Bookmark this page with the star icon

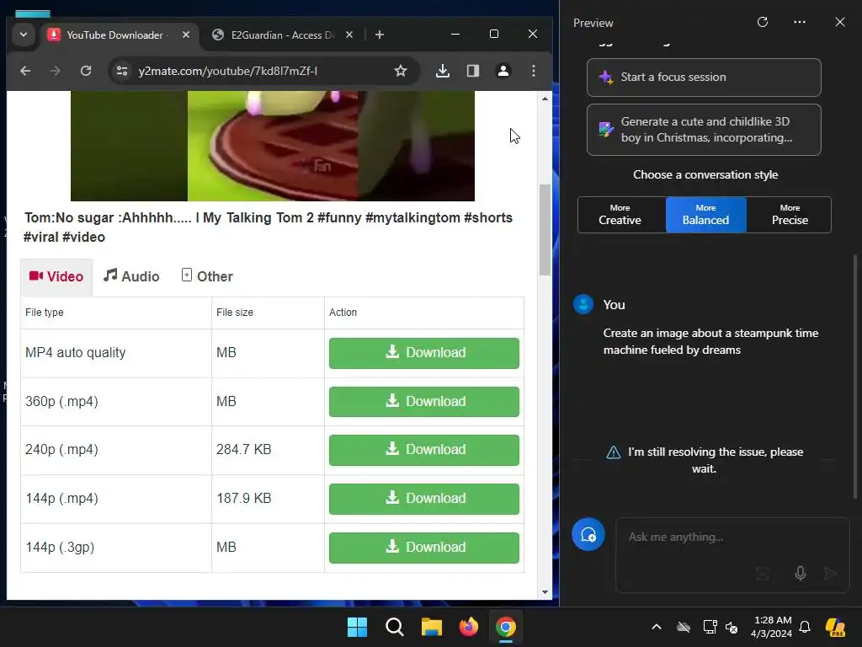401,71
